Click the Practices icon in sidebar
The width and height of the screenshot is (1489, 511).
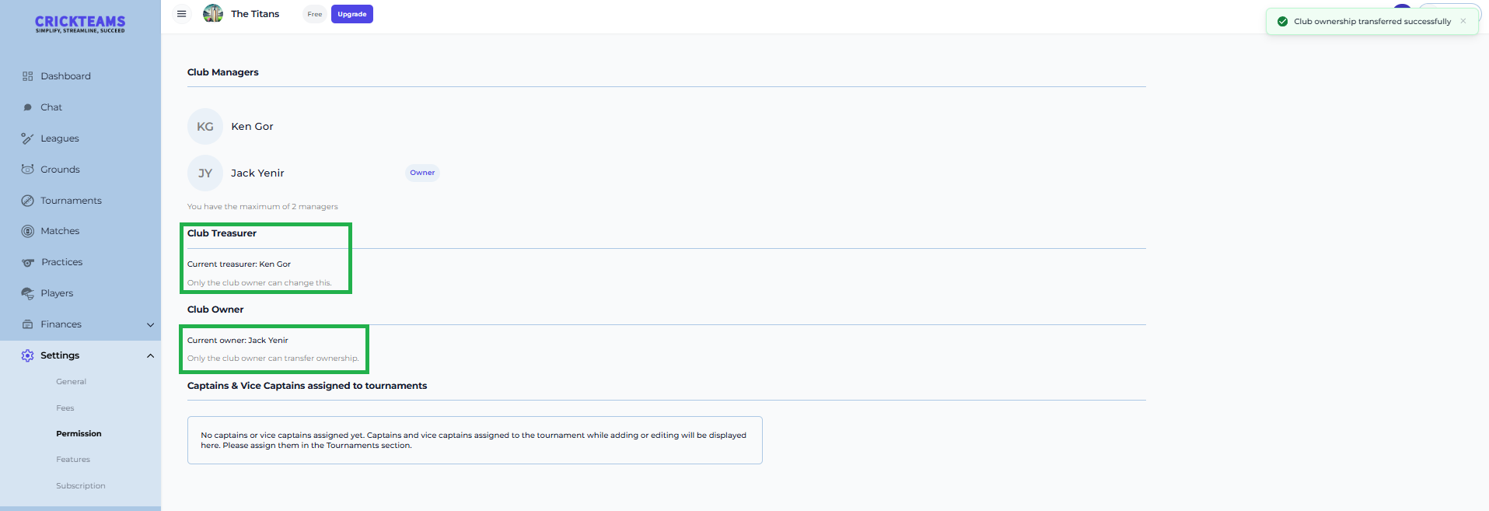click(28, 262)
